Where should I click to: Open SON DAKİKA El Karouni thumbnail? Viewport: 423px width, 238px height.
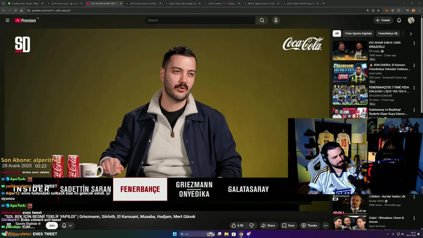pyautogui.click(x=350, y=73)
